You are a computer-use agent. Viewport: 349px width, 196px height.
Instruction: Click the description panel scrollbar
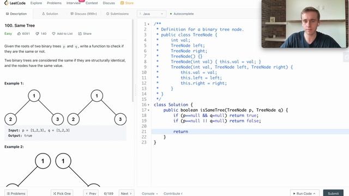(133, 60)
